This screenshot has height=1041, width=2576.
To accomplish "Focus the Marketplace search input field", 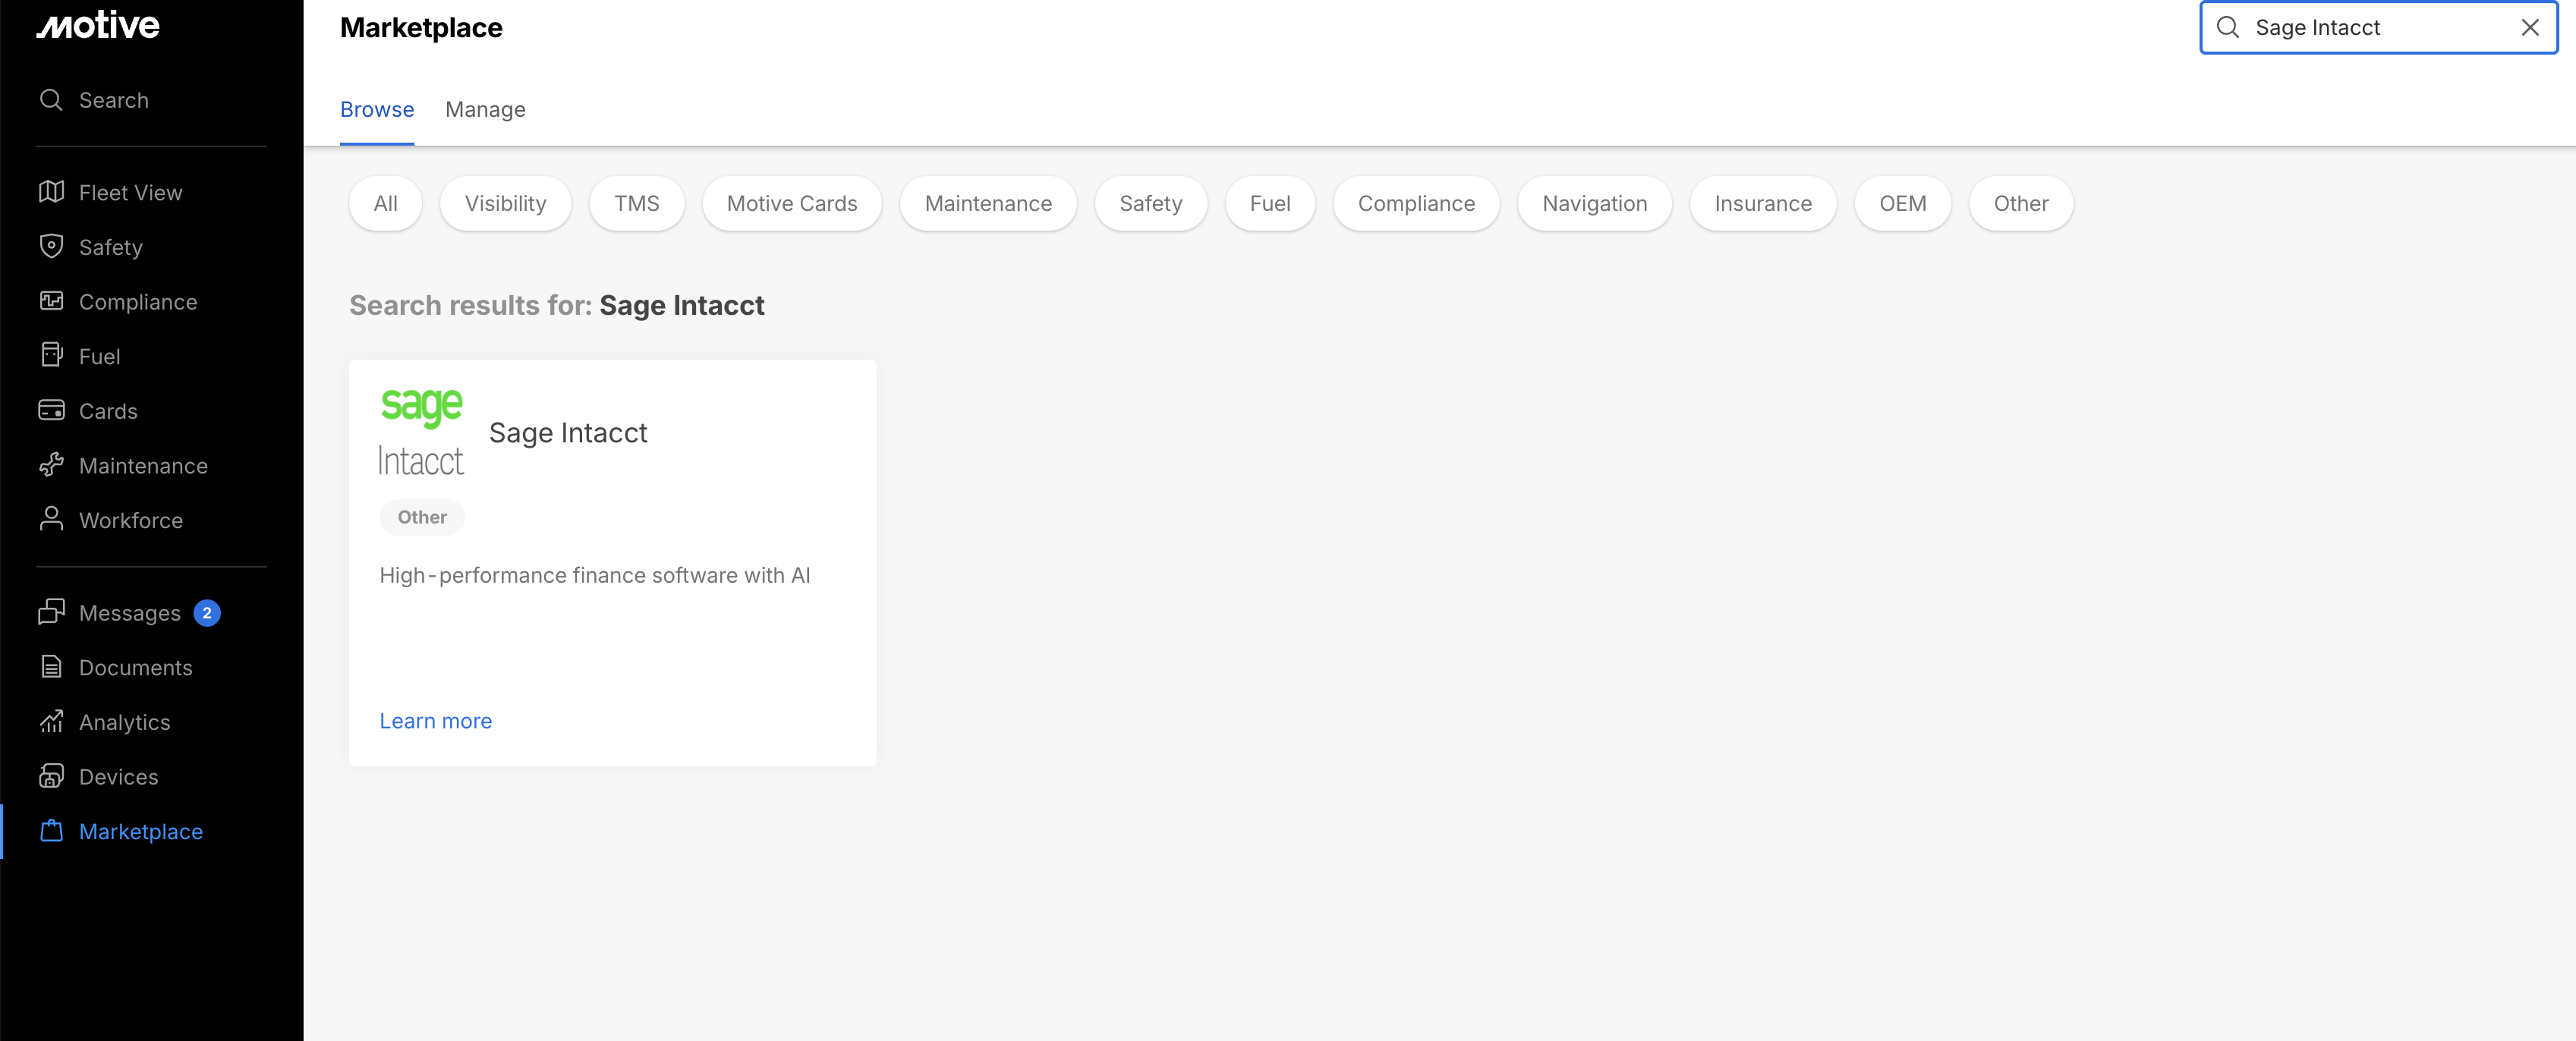I will point(2378,27).
